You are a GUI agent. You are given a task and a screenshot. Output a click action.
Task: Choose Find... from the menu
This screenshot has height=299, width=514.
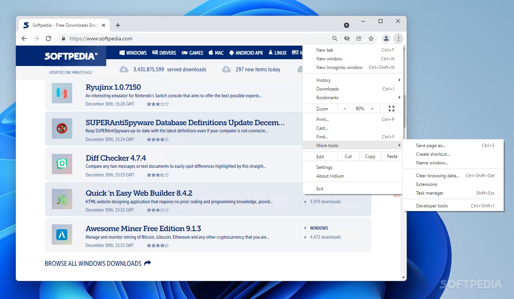coord(353,137)
